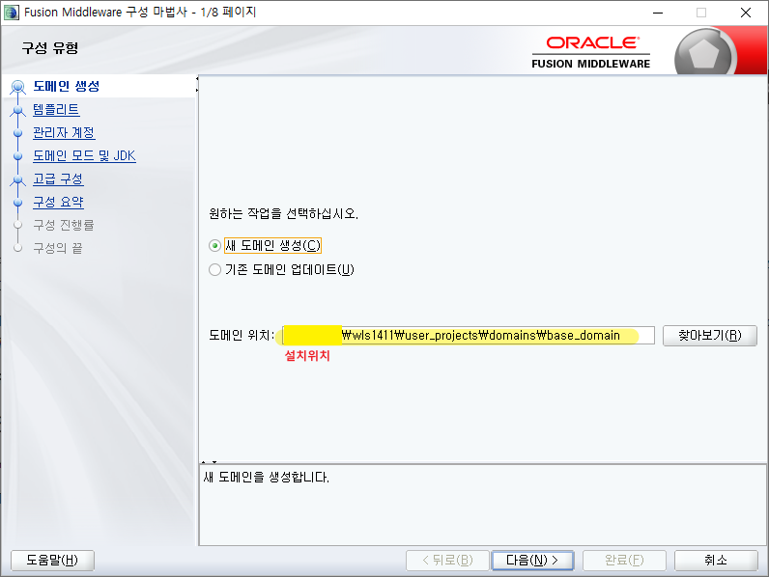Collapse the sidebar with splitter arrows
This screenshot has height=577, width=769.
point(197,84)
